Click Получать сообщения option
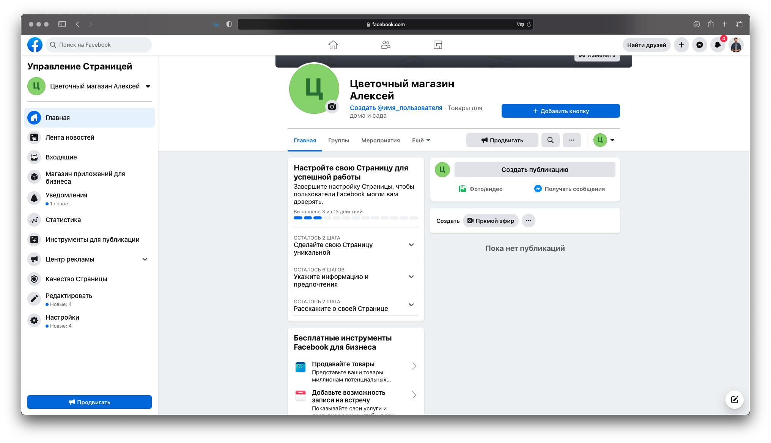This screenshot has height=443, width=771. click(569, 189)
